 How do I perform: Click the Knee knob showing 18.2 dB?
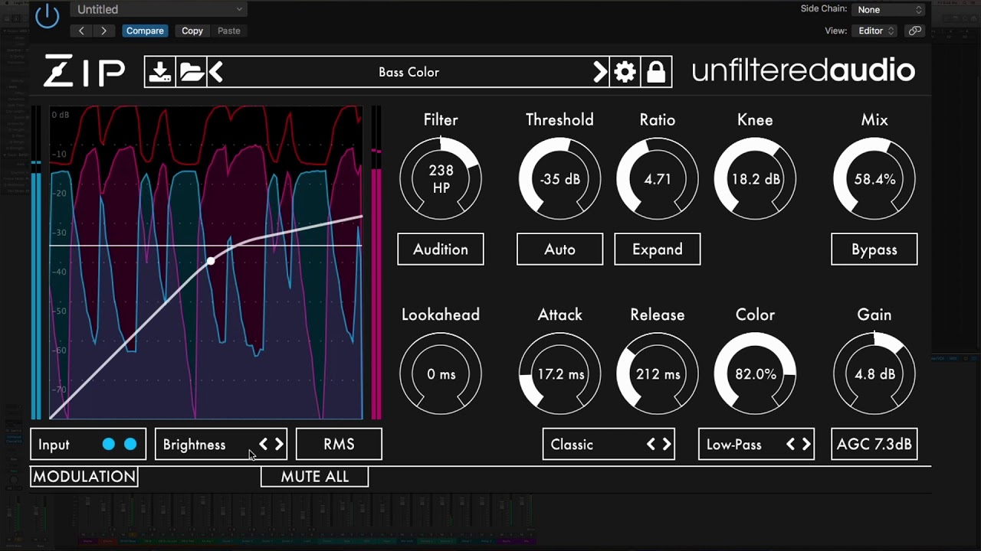(755, 179)
